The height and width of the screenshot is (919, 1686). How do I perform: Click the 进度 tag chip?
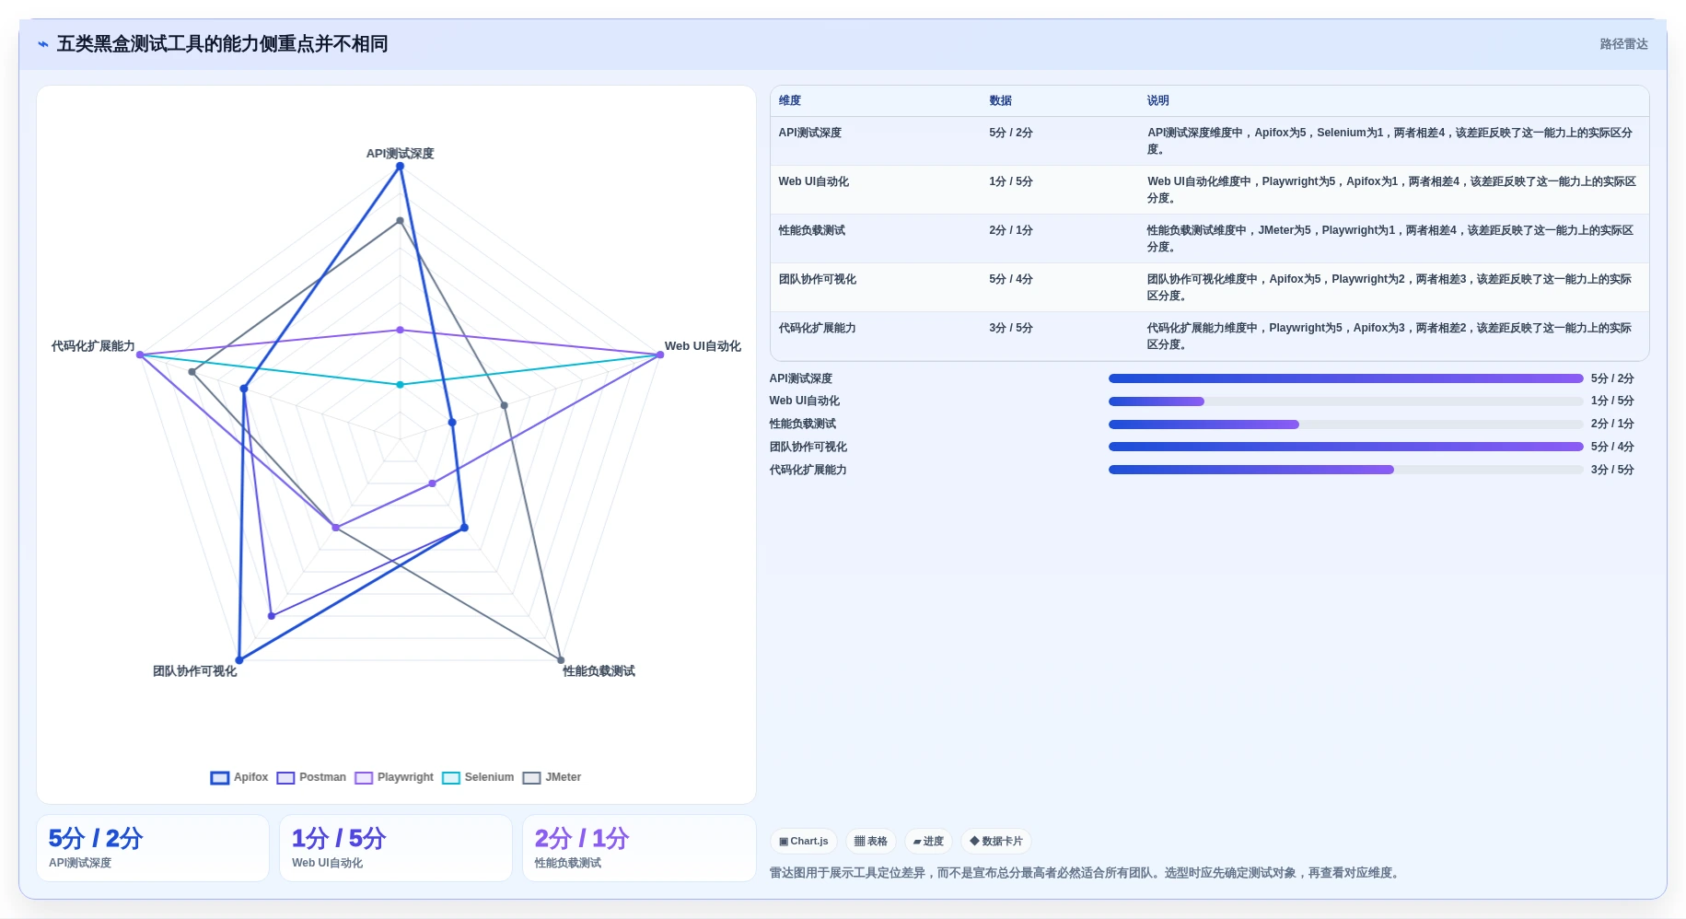coord(928,841)
